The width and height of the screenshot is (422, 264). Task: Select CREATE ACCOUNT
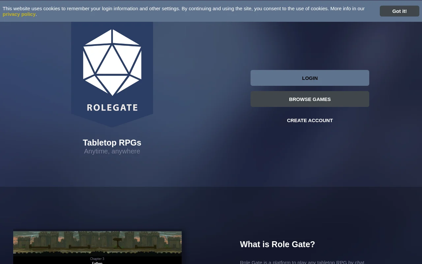pos(310,120)
